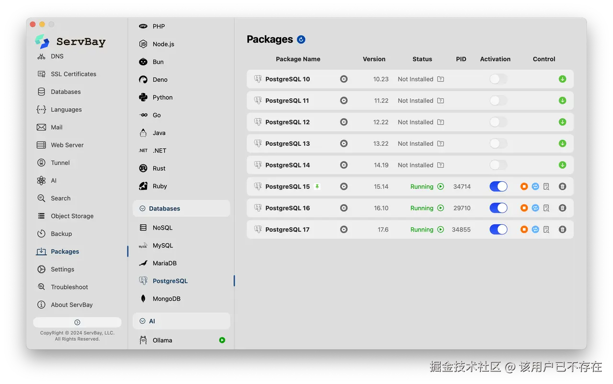Open settings gear for PostgreSQL 15
The image size is (613, 384).
344,186
